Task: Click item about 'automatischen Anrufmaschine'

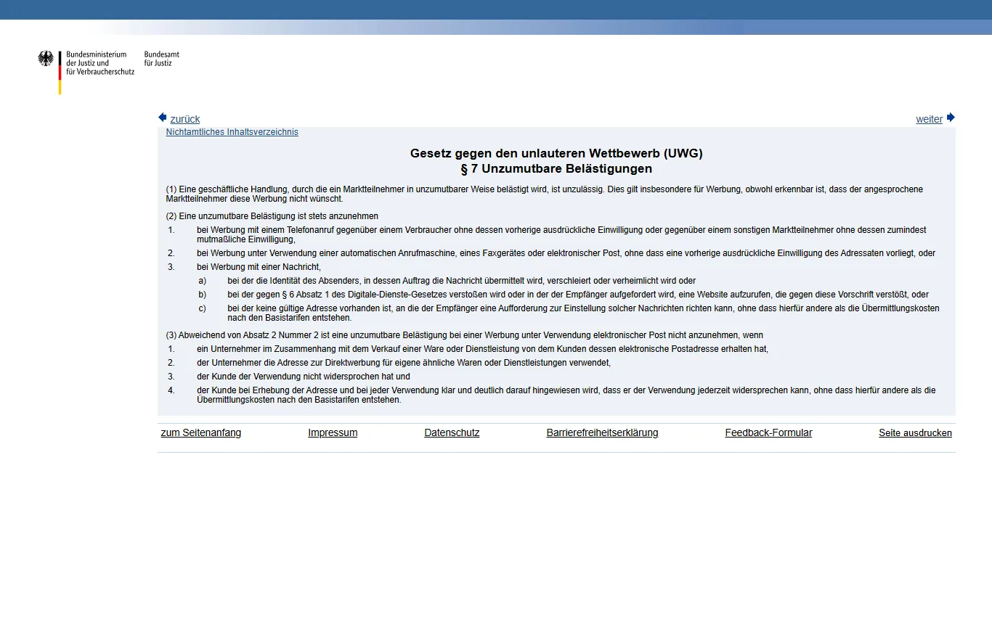Action: (566, 253)
